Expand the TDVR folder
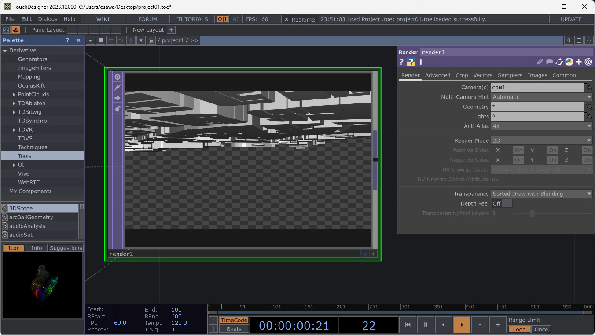Viewport: 595px width, 335px height. [14, 129]
